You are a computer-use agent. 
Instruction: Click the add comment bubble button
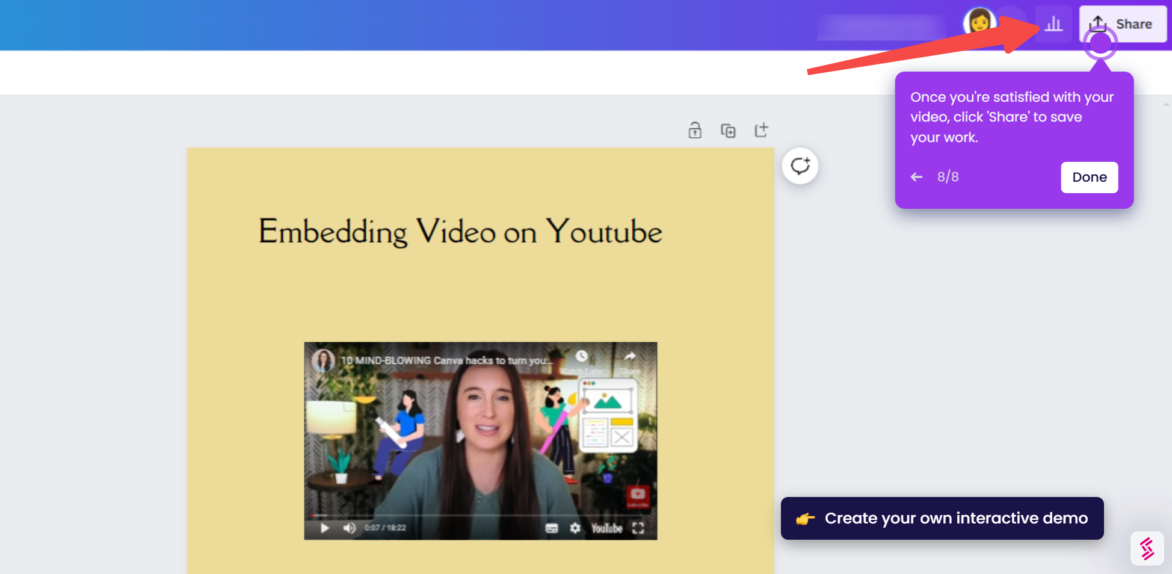click(x=800, y=166)
